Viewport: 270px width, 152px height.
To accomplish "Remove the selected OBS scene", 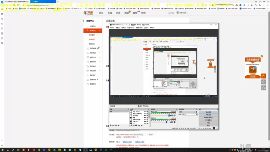I will (113, 125).
